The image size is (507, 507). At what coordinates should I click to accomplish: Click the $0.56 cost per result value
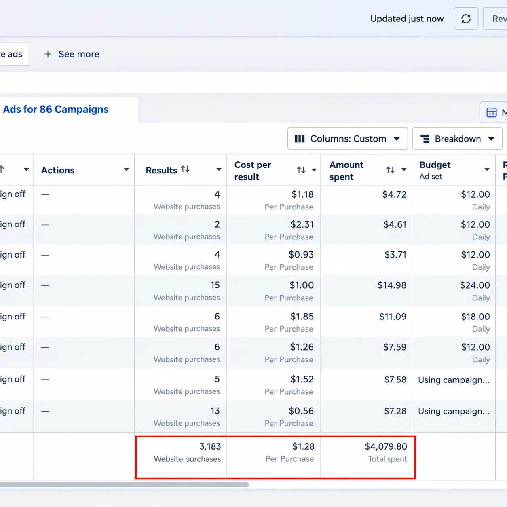(301, 411)
